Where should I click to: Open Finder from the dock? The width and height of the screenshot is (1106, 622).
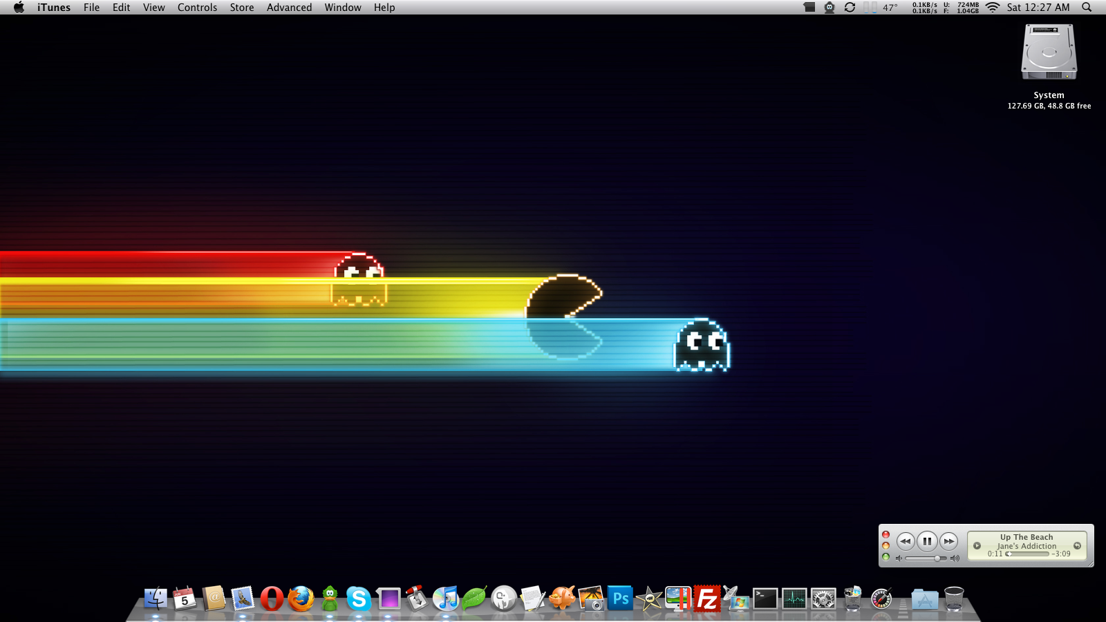pos(156,598)
